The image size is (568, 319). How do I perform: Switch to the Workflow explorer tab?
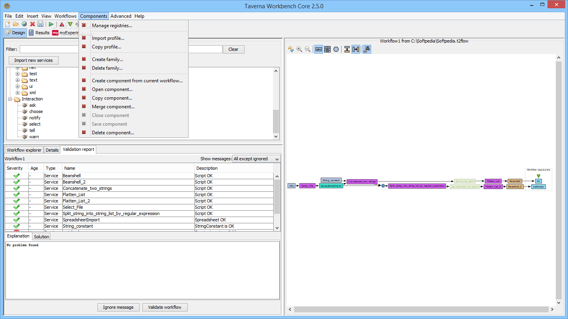point(24,150)
